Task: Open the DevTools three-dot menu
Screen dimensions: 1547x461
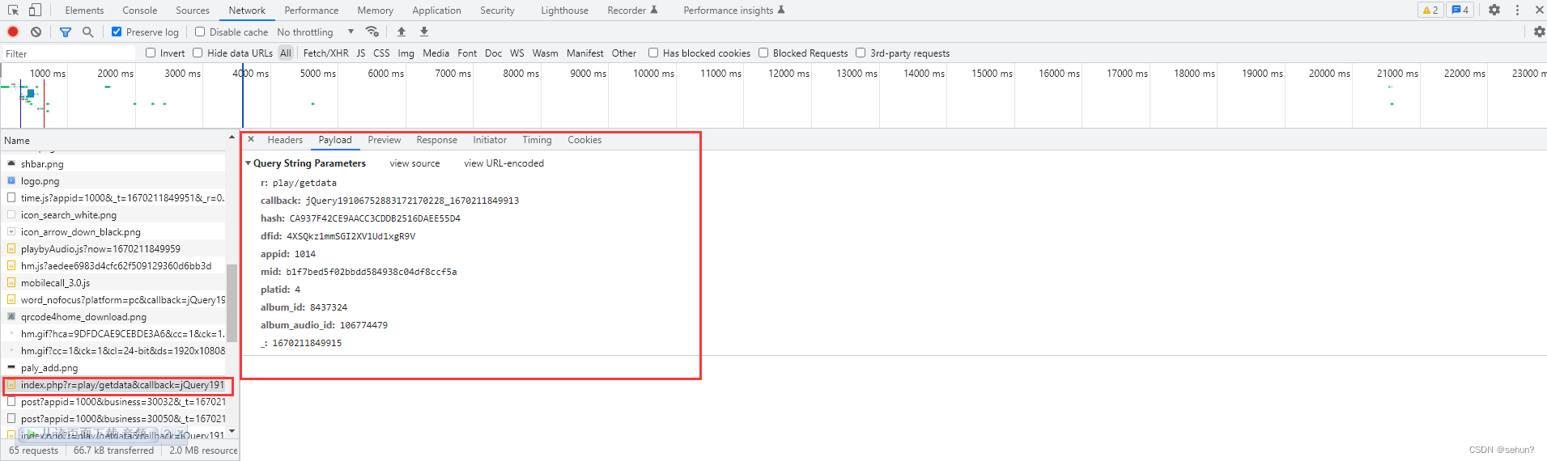Action: click(x=1517, y=10)
